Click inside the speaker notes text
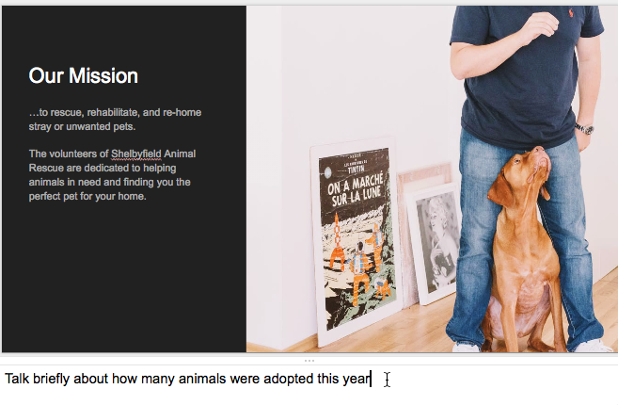This screenshot has height=405, width=618. click(x=187, y=379)
